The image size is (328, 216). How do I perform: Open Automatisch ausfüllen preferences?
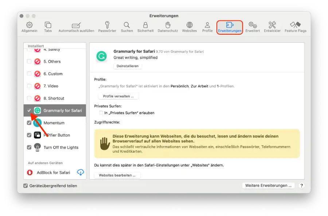pyautogui.click(x=76, y=27)
